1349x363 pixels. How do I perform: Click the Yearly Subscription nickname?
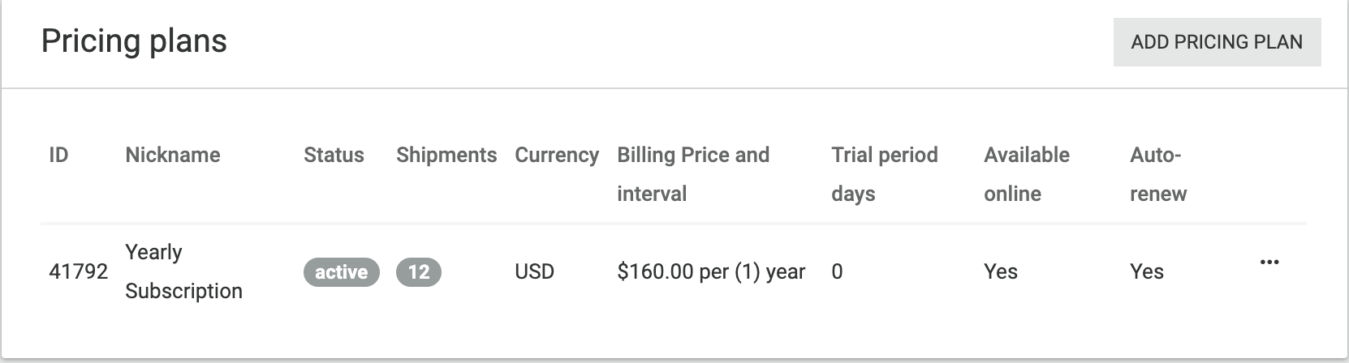183,271
